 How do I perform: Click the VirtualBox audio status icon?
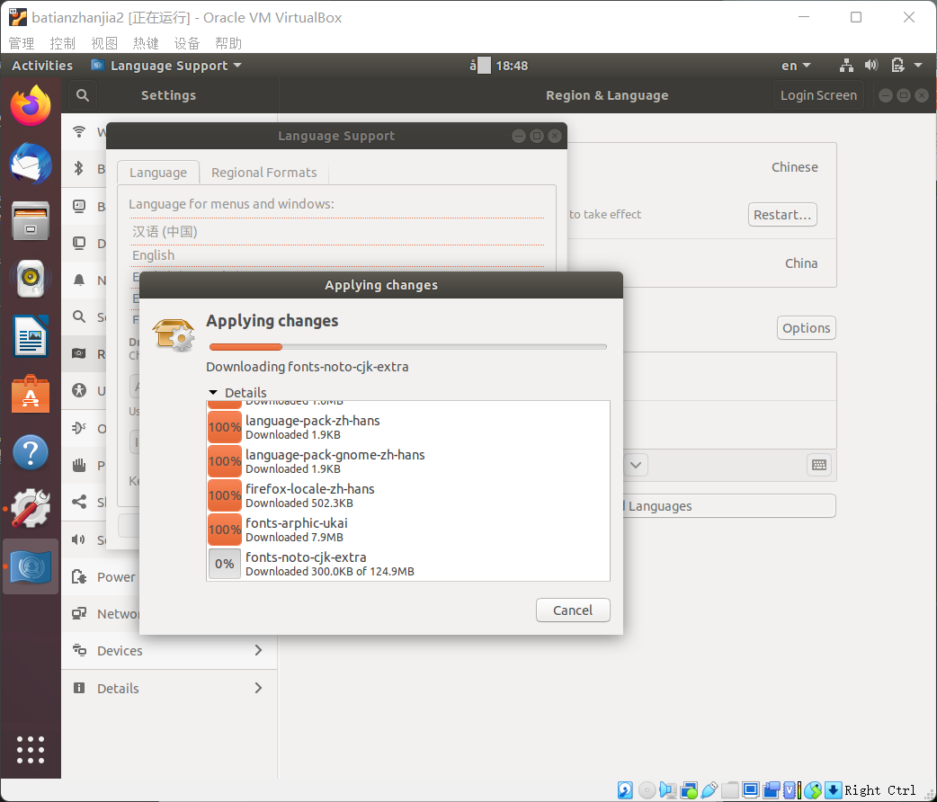(x=667, y=790)
